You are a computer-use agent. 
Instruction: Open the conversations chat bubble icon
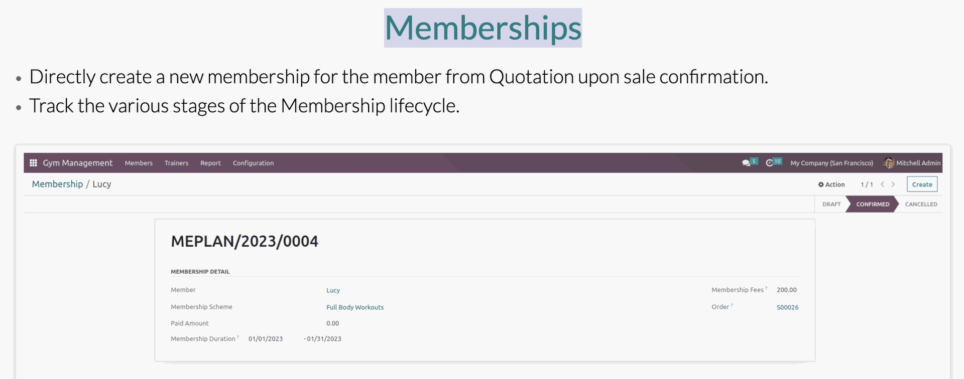pos(746,163)
